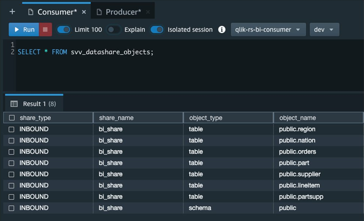The image size is (364, 221).
Task: Click the info icon beside Isolated session
Action: pos(221,30)
